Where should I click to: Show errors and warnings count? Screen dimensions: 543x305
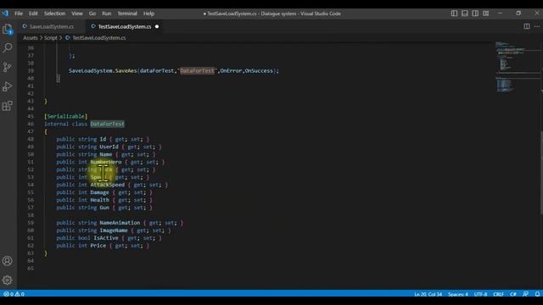14,294
